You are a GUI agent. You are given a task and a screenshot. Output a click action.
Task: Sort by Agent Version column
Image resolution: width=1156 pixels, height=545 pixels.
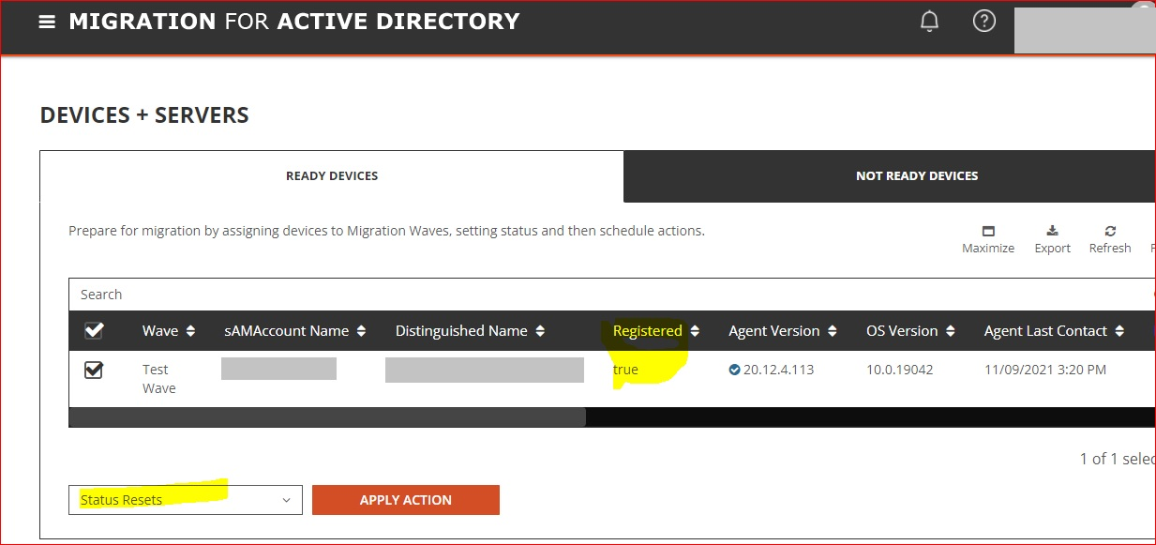click(782, 331)
